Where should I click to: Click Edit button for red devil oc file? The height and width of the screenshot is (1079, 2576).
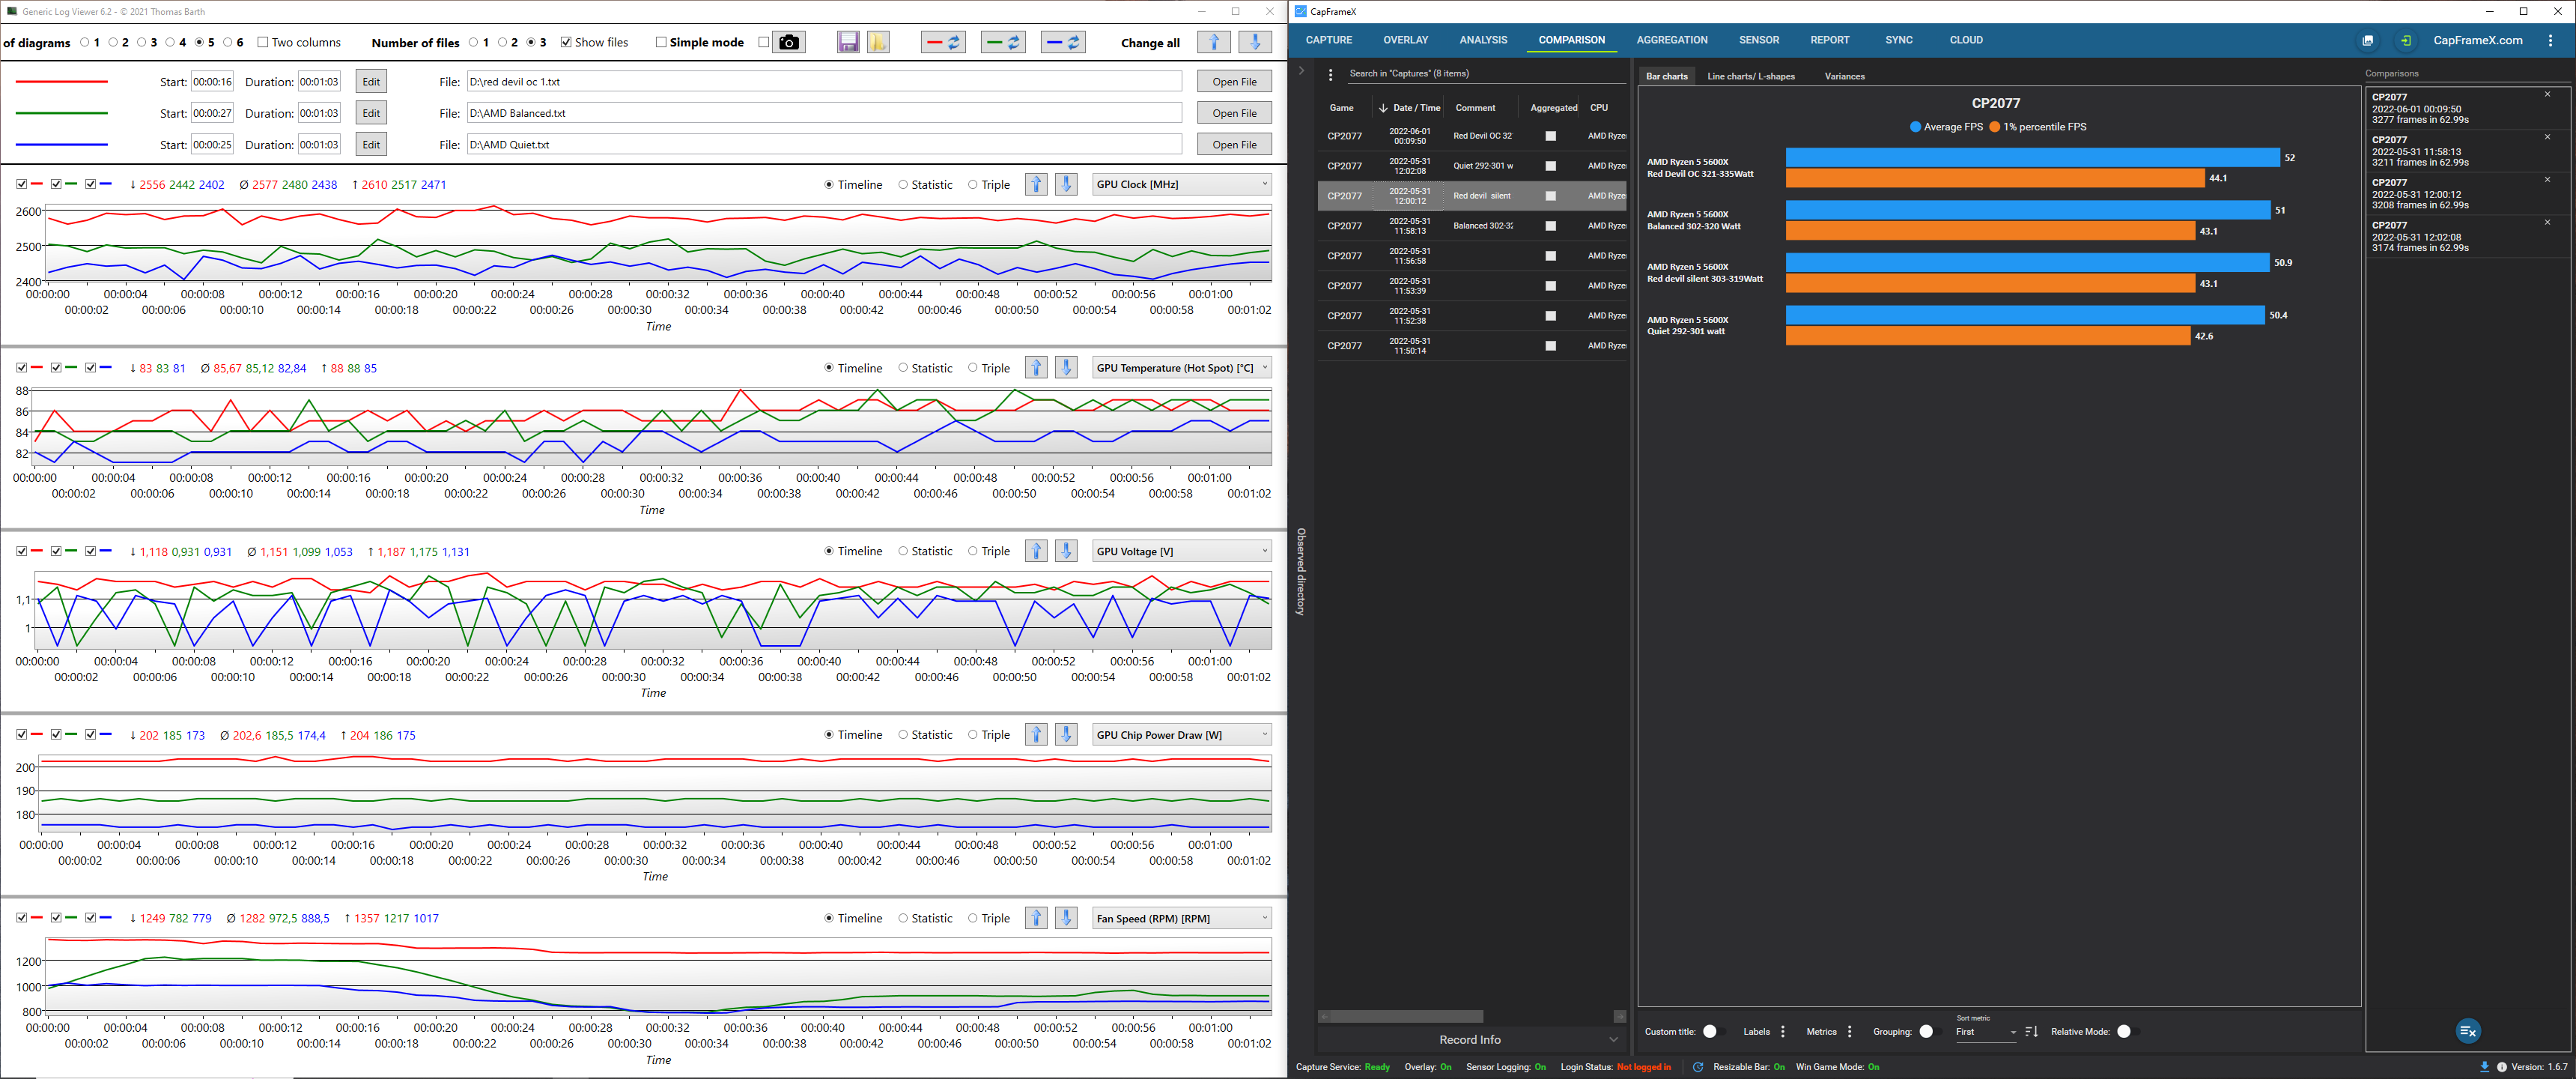click(371, 82)
